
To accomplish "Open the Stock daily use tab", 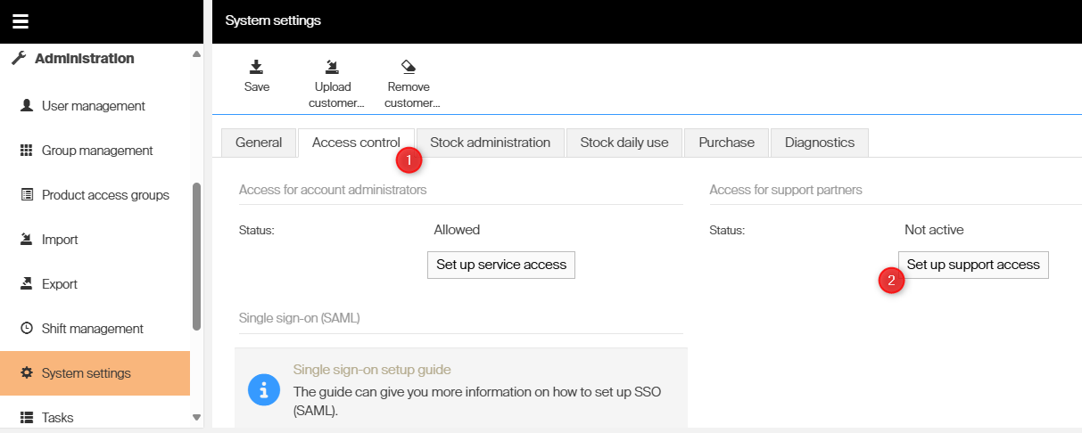I will (x=624, y=143).
